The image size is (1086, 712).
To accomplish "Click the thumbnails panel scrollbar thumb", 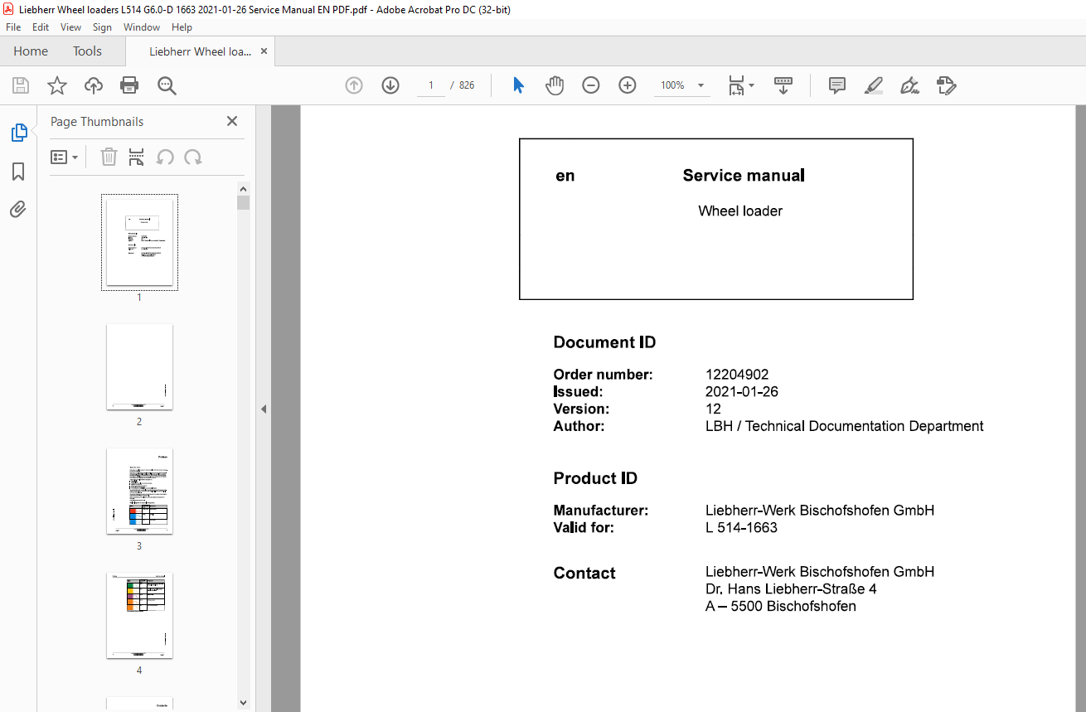I will click(x=243, y=202).
